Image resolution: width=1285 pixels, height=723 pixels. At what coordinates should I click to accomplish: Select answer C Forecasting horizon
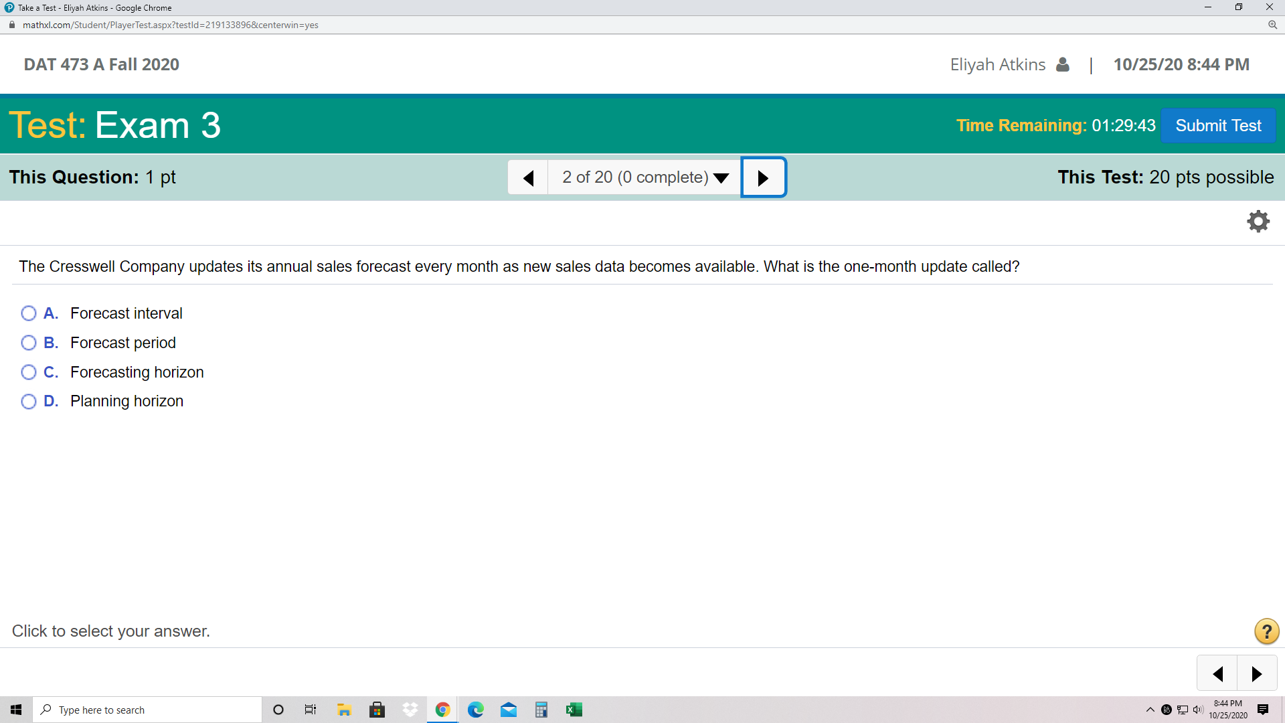click(x=29, y=372)
